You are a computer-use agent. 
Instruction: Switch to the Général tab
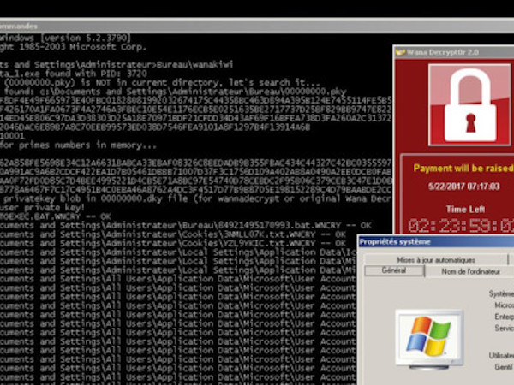394,270
